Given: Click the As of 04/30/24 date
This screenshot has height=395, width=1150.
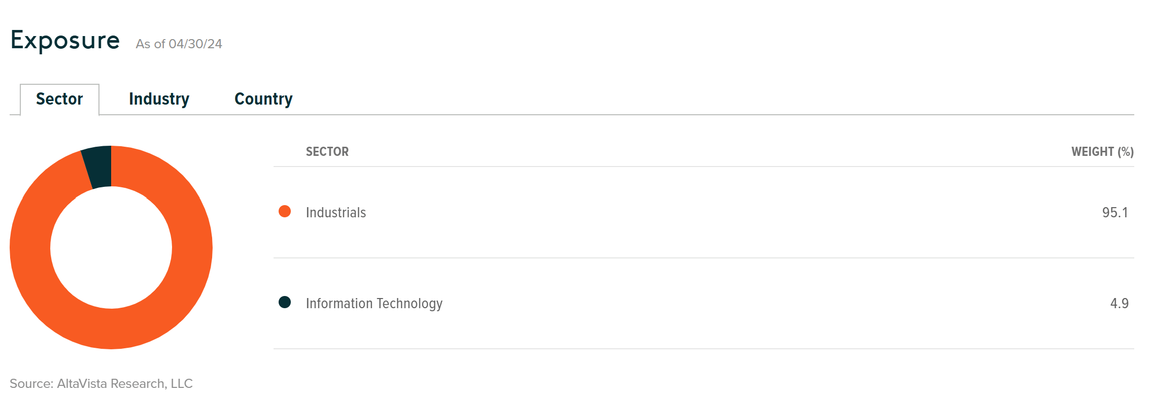Looking at the screenshot, I should (x=179, y=44).
